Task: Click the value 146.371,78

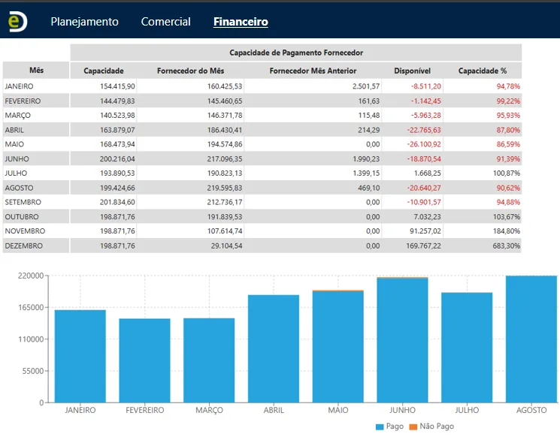Action: (x=225, y=116)
